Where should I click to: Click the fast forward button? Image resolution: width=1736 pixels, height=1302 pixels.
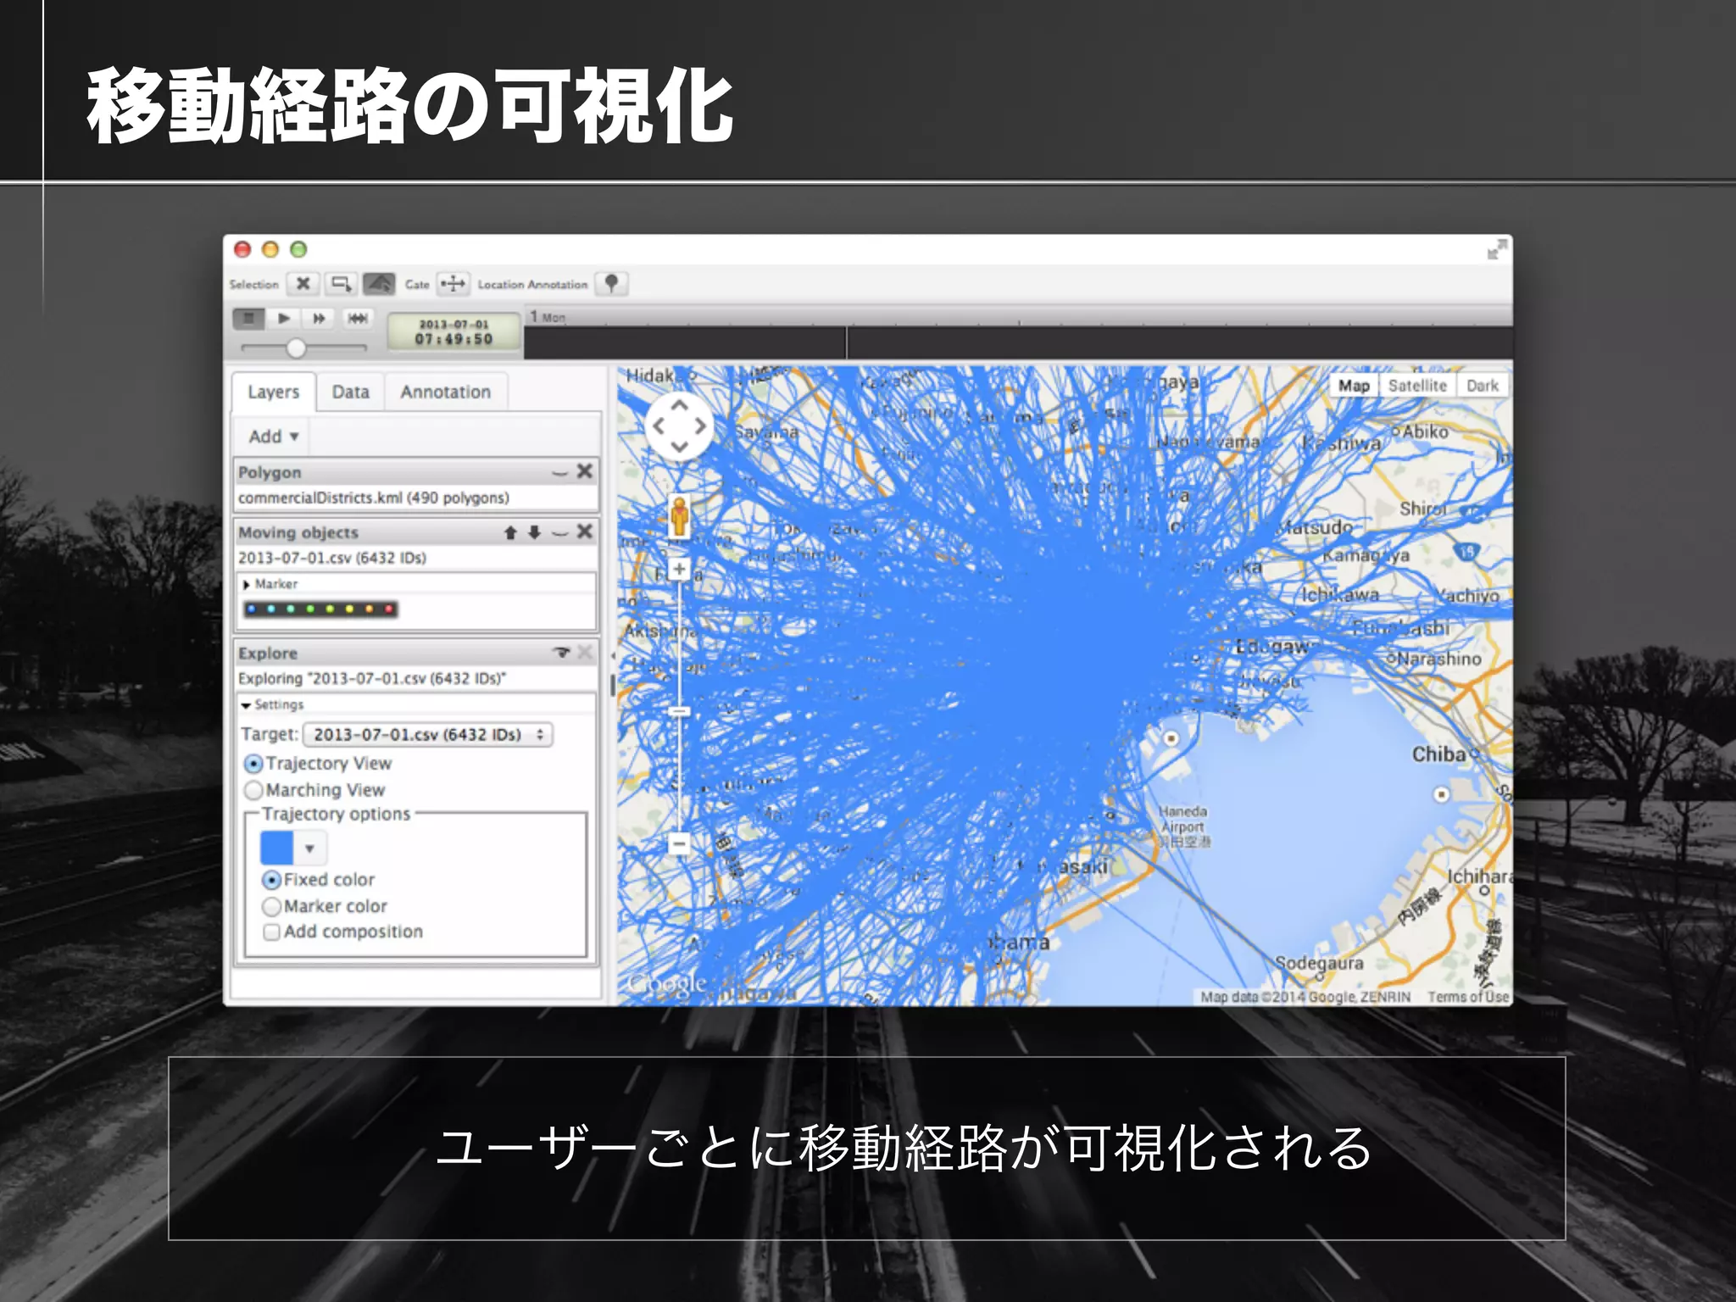[x=320, y=319]
